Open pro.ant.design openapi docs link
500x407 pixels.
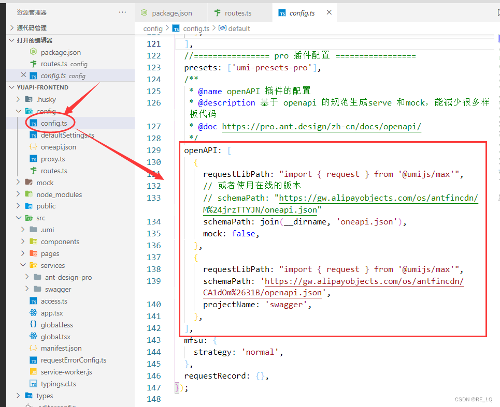(x=321, y=127)
